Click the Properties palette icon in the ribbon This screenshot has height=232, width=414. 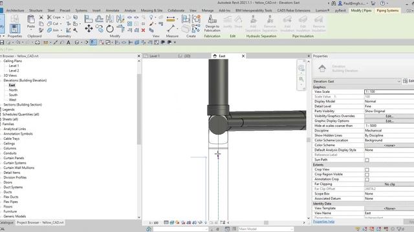coord(14,28)
